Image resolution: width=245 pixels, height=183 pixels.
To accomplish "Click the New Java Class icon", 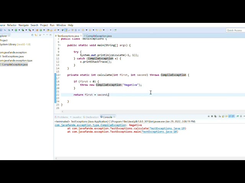I will coord(41,30).
